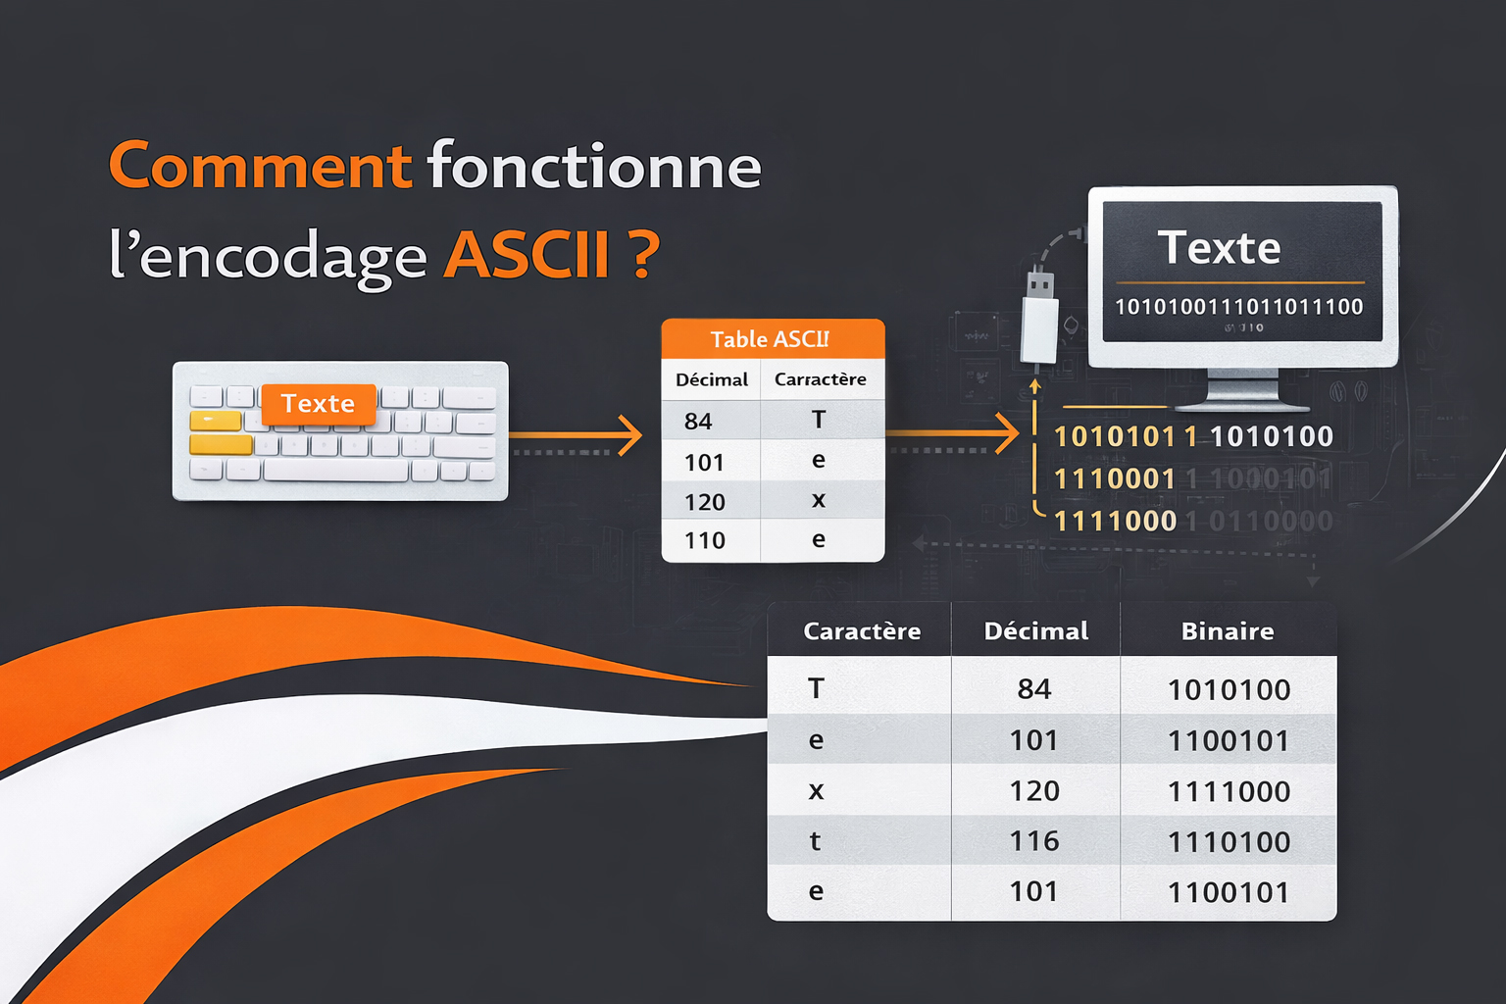Click the Table ASCII header bar

[772, 338]
